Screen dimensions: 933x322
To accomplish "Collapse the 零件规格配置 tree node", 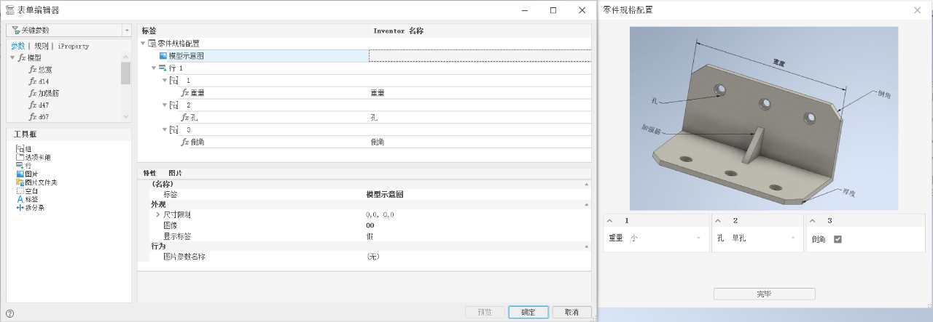I will tap(143, 44).
